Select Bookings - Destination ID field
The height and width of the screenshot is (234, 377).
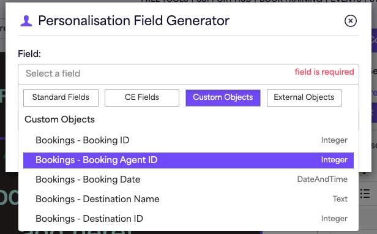click(x=188, y=219)
